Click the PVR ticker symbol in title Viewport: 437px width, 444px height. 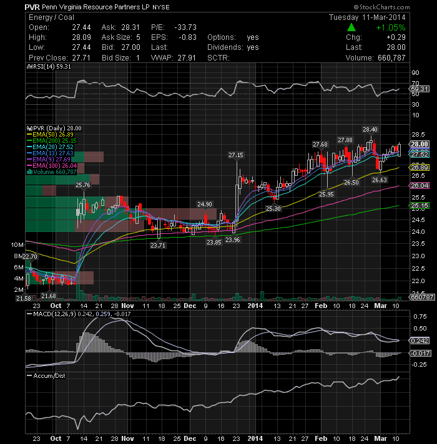32,7
